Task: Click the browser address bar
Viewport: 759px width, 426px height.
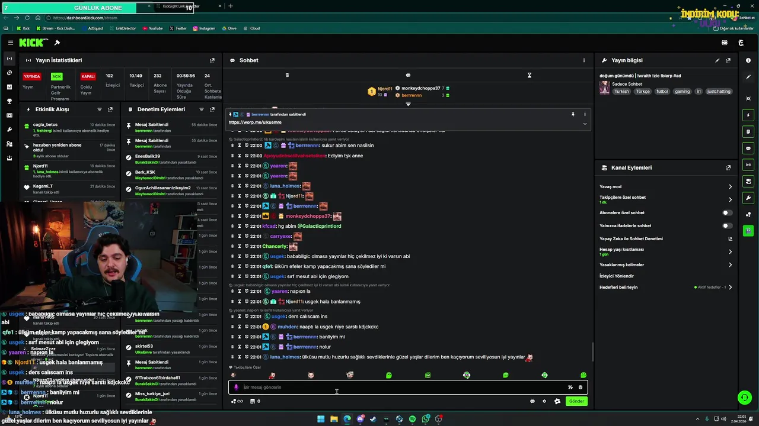Action: coord(356,18)
